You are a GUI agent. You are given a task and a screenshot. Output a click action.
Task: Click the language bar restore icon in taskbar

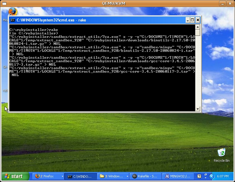206,174
